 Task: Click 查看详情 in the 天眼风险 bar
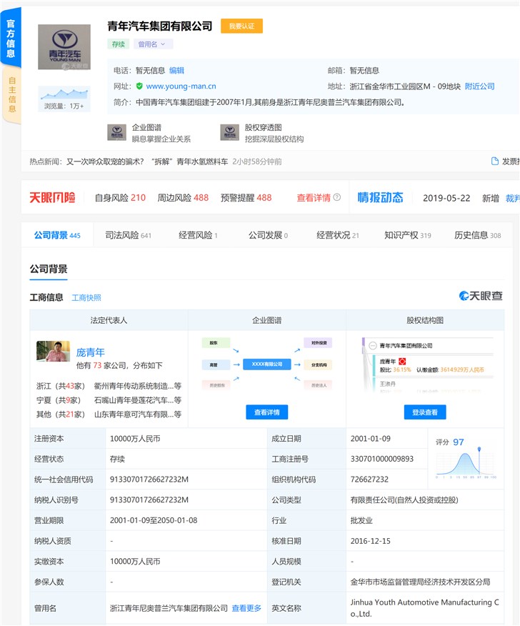click(314, 198)
